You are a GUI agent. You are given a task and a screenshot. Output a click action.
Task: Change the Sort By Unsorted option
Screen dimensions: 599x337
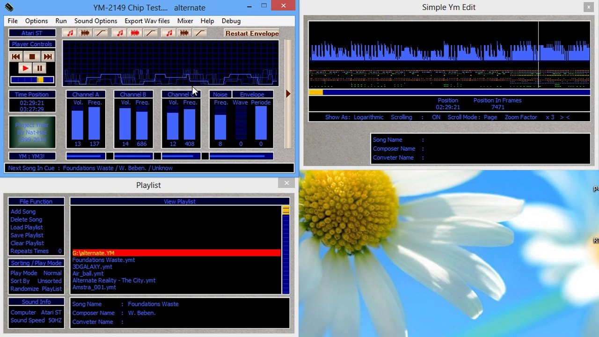[49, 281]
